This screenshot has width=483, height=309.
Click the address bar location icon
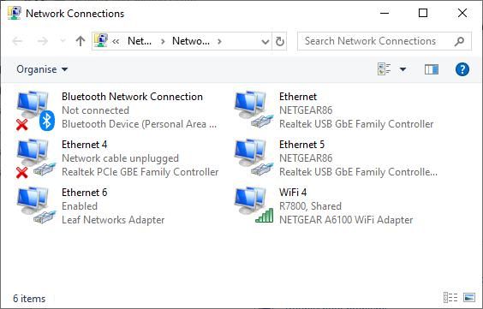pyautogui.click(x=101, y=40)
